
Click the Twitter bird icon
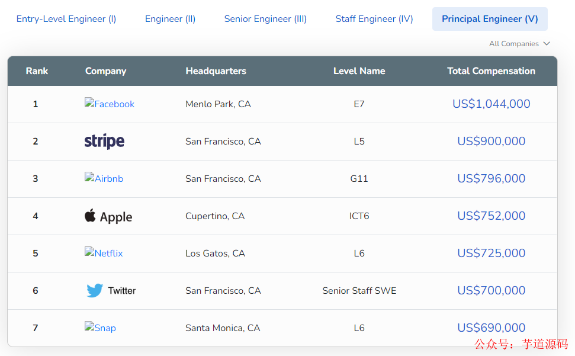click(x=95, y=290)
